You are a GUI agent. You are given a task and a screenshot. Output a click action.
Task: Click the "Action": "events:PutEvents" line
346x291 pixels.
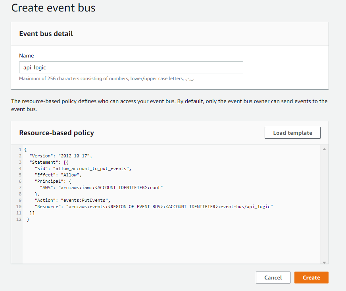click(72, 200)
